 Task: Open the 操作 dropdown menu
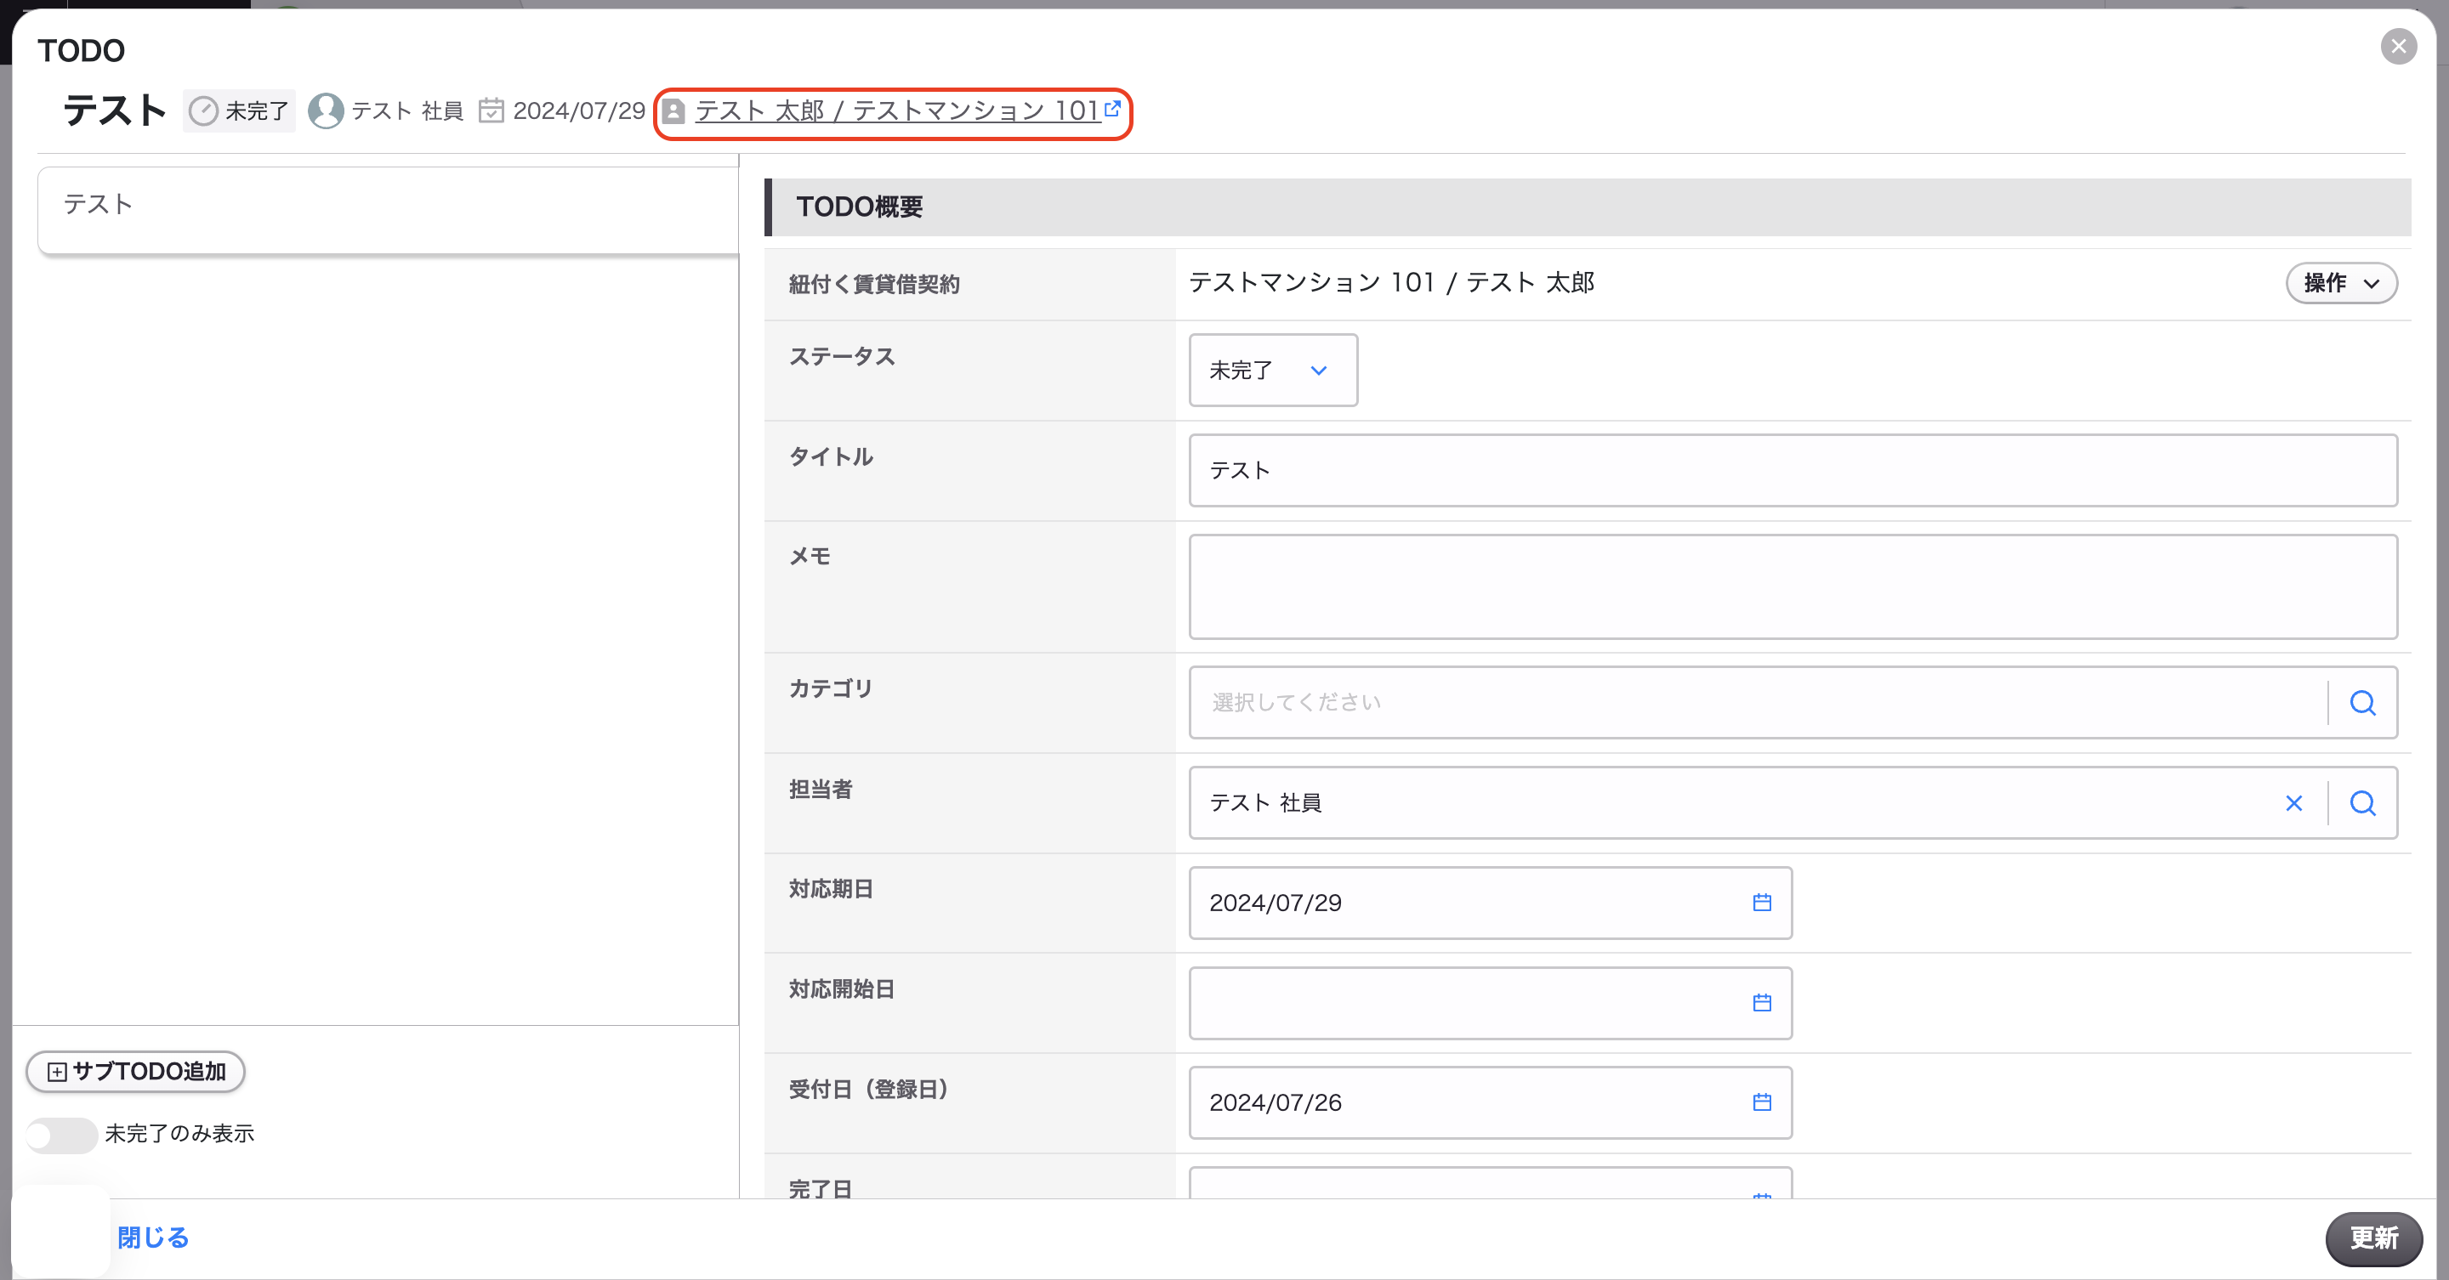[x=2341, y=283]
